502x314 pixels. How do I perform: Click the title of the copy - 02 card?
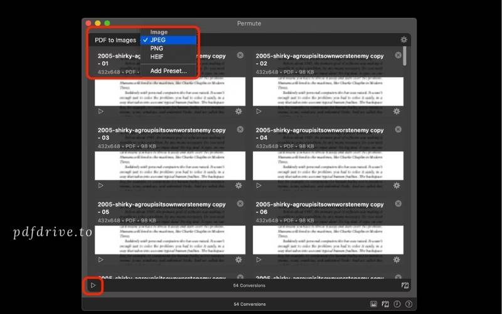click(319, 60)
